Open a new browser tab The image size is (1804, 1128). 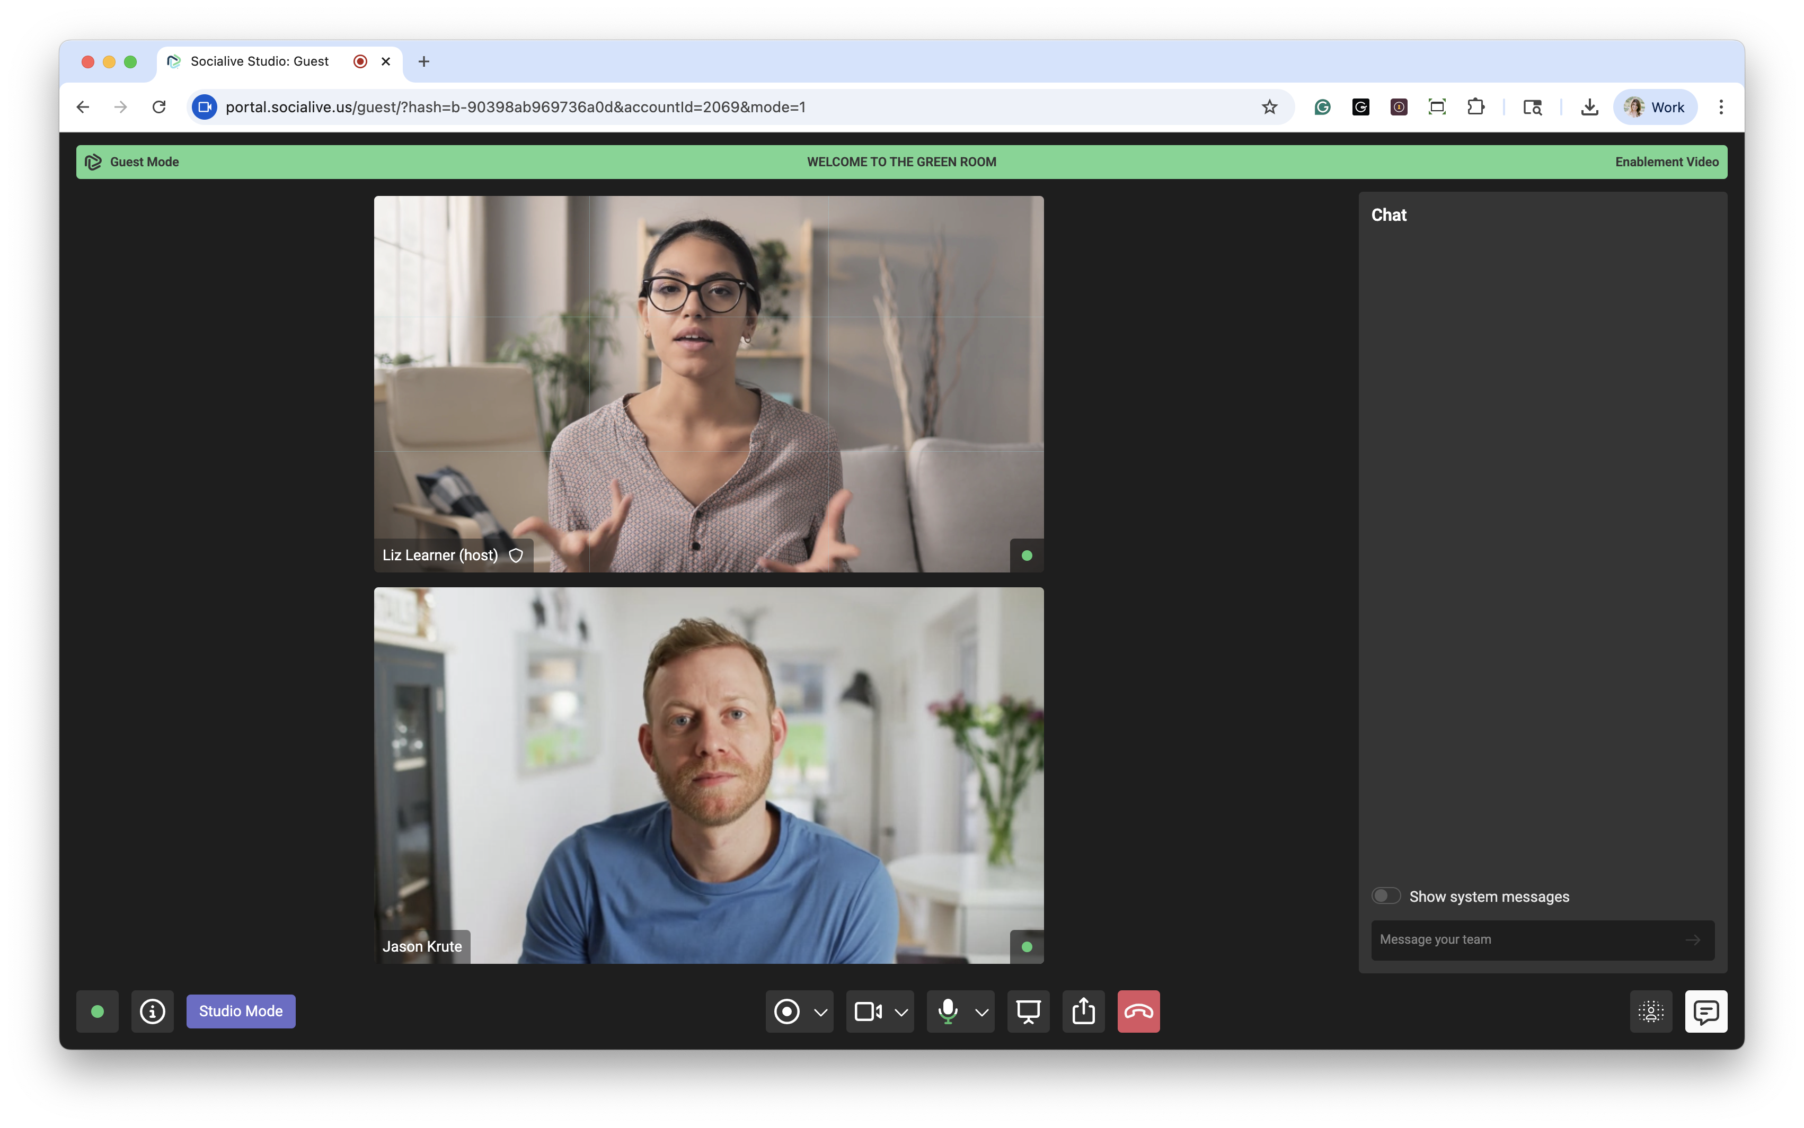[x=424, y=61]
